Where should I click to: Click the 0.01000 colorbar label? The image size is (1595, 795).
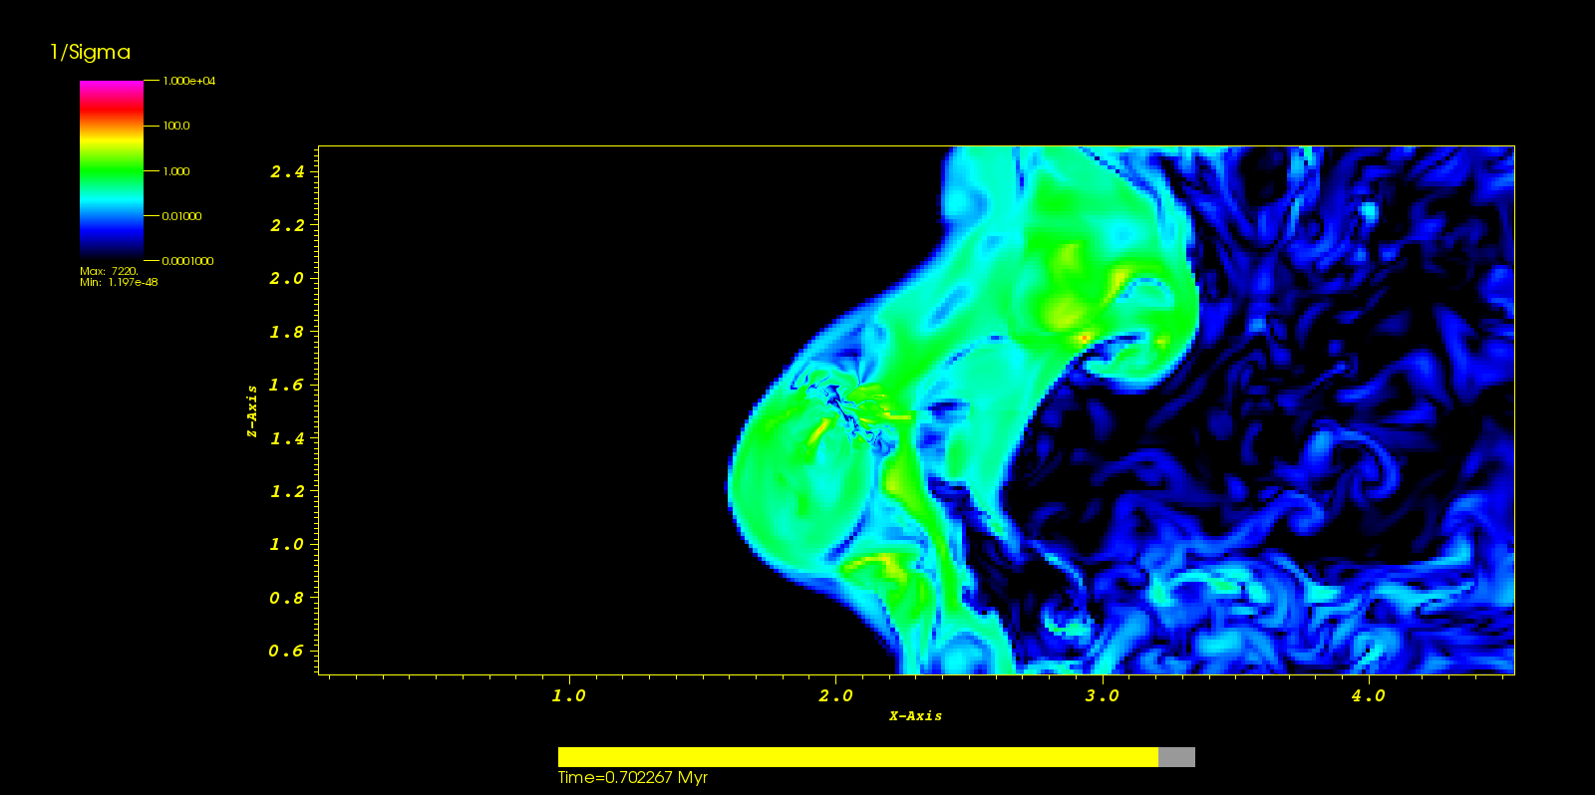[x=182, y=216]
